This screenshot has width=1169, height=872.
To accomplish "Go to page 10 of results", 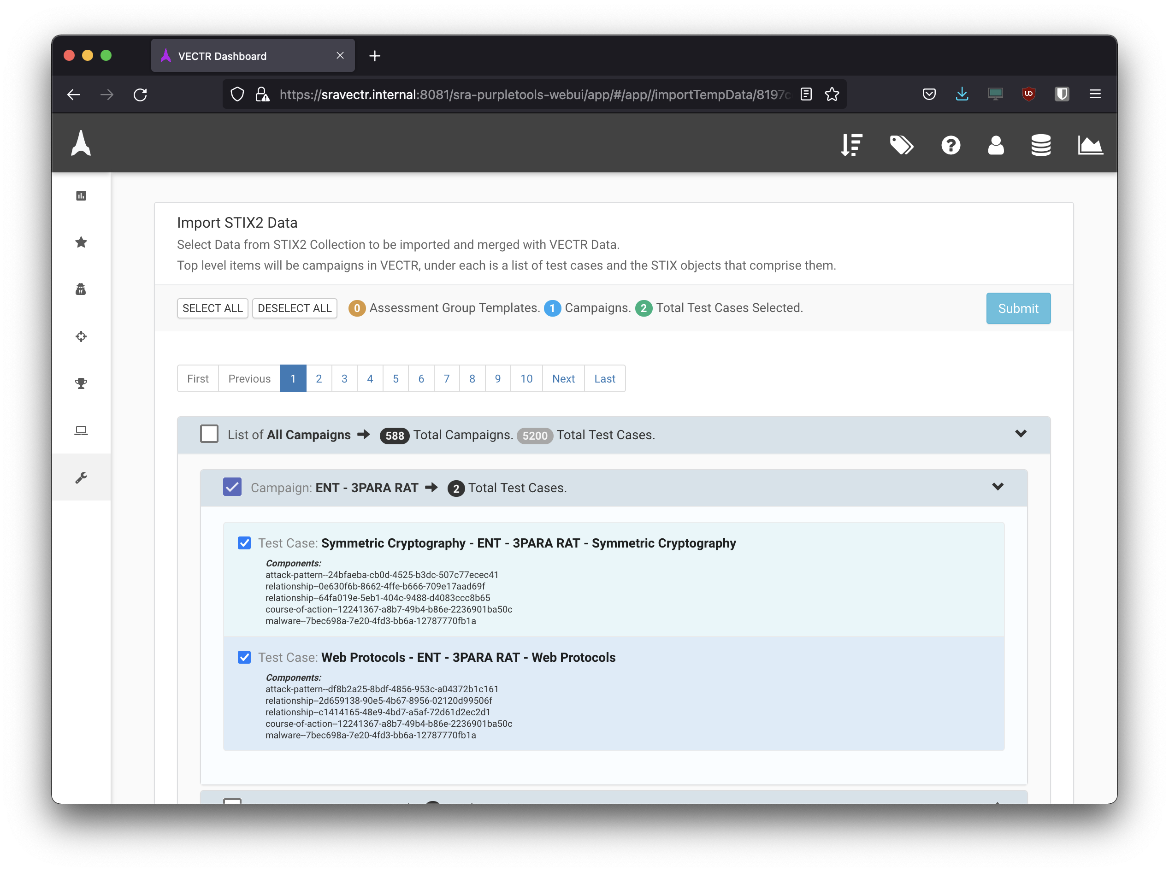I will tap(526, 378).
